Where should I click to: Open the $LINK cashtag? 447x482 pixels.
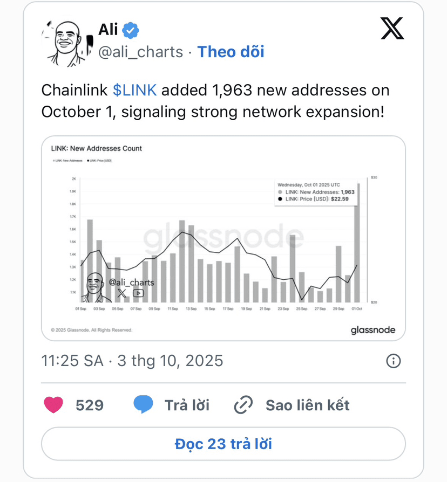point(135,90)
